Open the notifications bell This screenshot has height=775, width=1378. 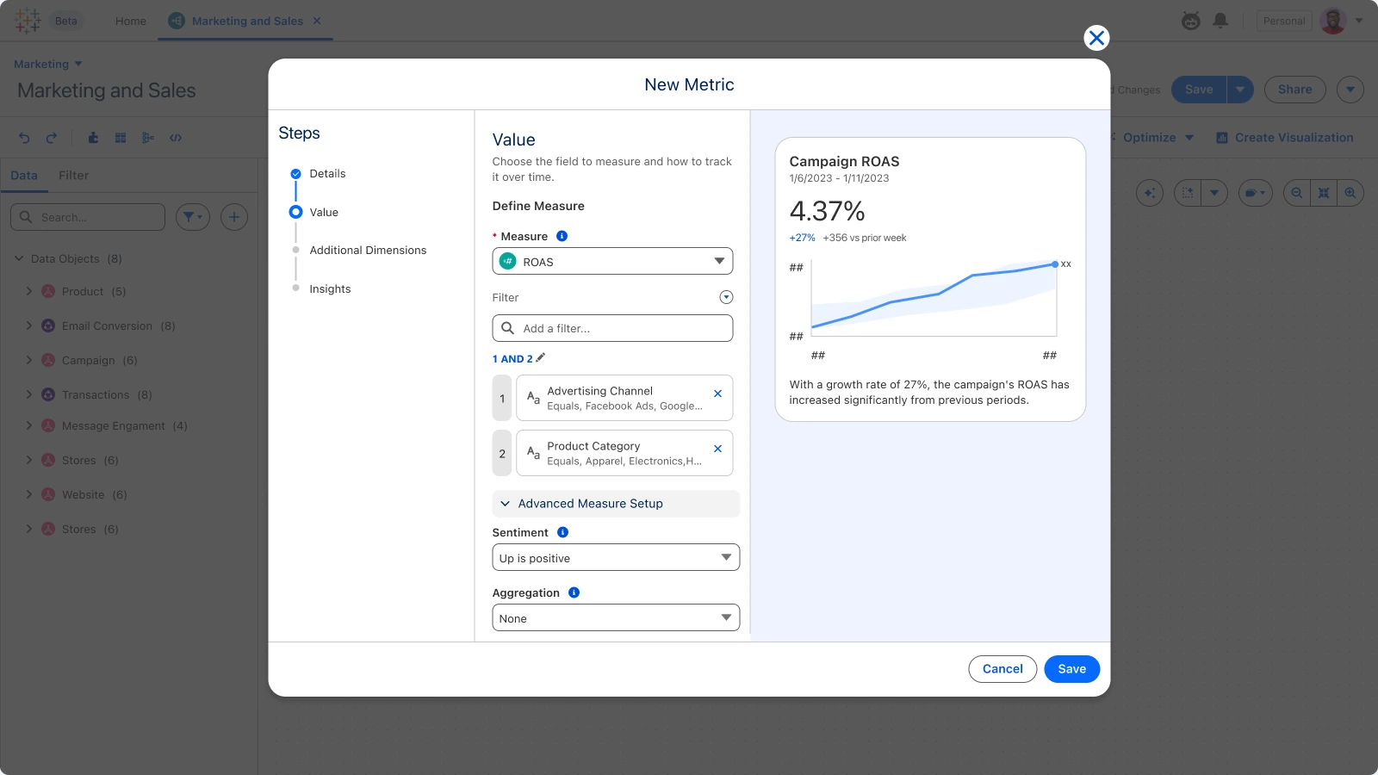(1220, 21)
